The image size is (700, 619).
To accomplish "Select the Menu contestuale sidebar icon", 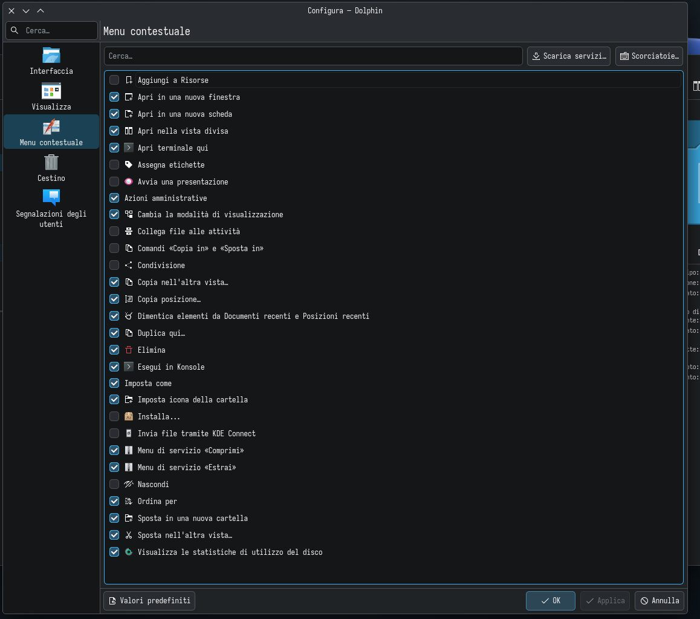I will pyautogui.click(x=51, y=127).
